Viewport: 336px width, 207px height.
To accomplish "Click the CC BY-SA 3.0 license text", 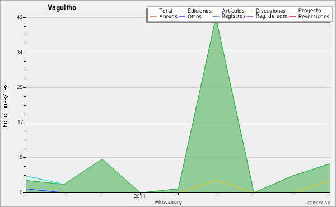I will pyautogui.click(x=319, y=203).
